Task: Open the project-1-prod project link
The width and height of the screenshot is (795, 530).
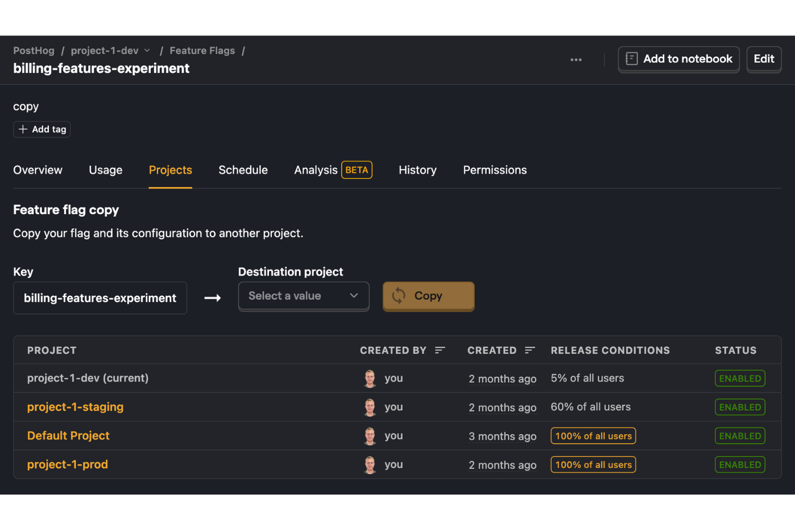Action: [x=67, y=464]
